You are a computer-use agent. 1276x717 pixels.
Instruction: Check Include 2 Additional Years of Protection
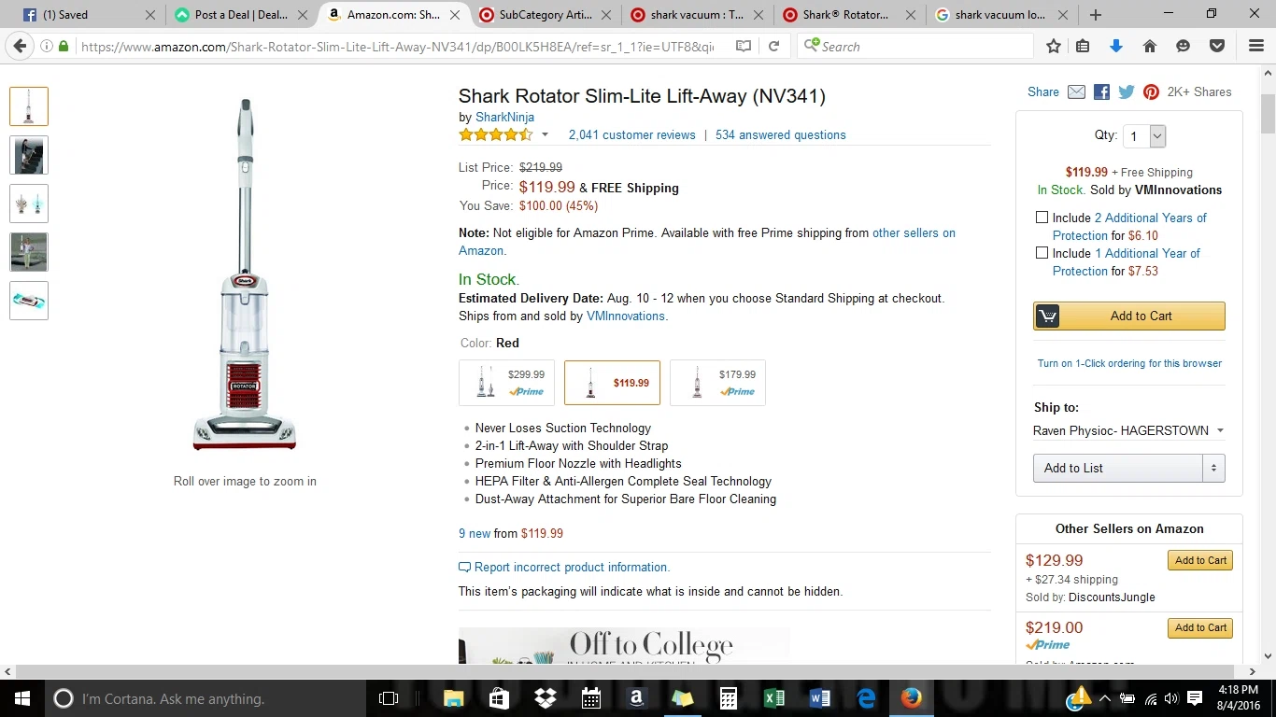[1042, 218]
